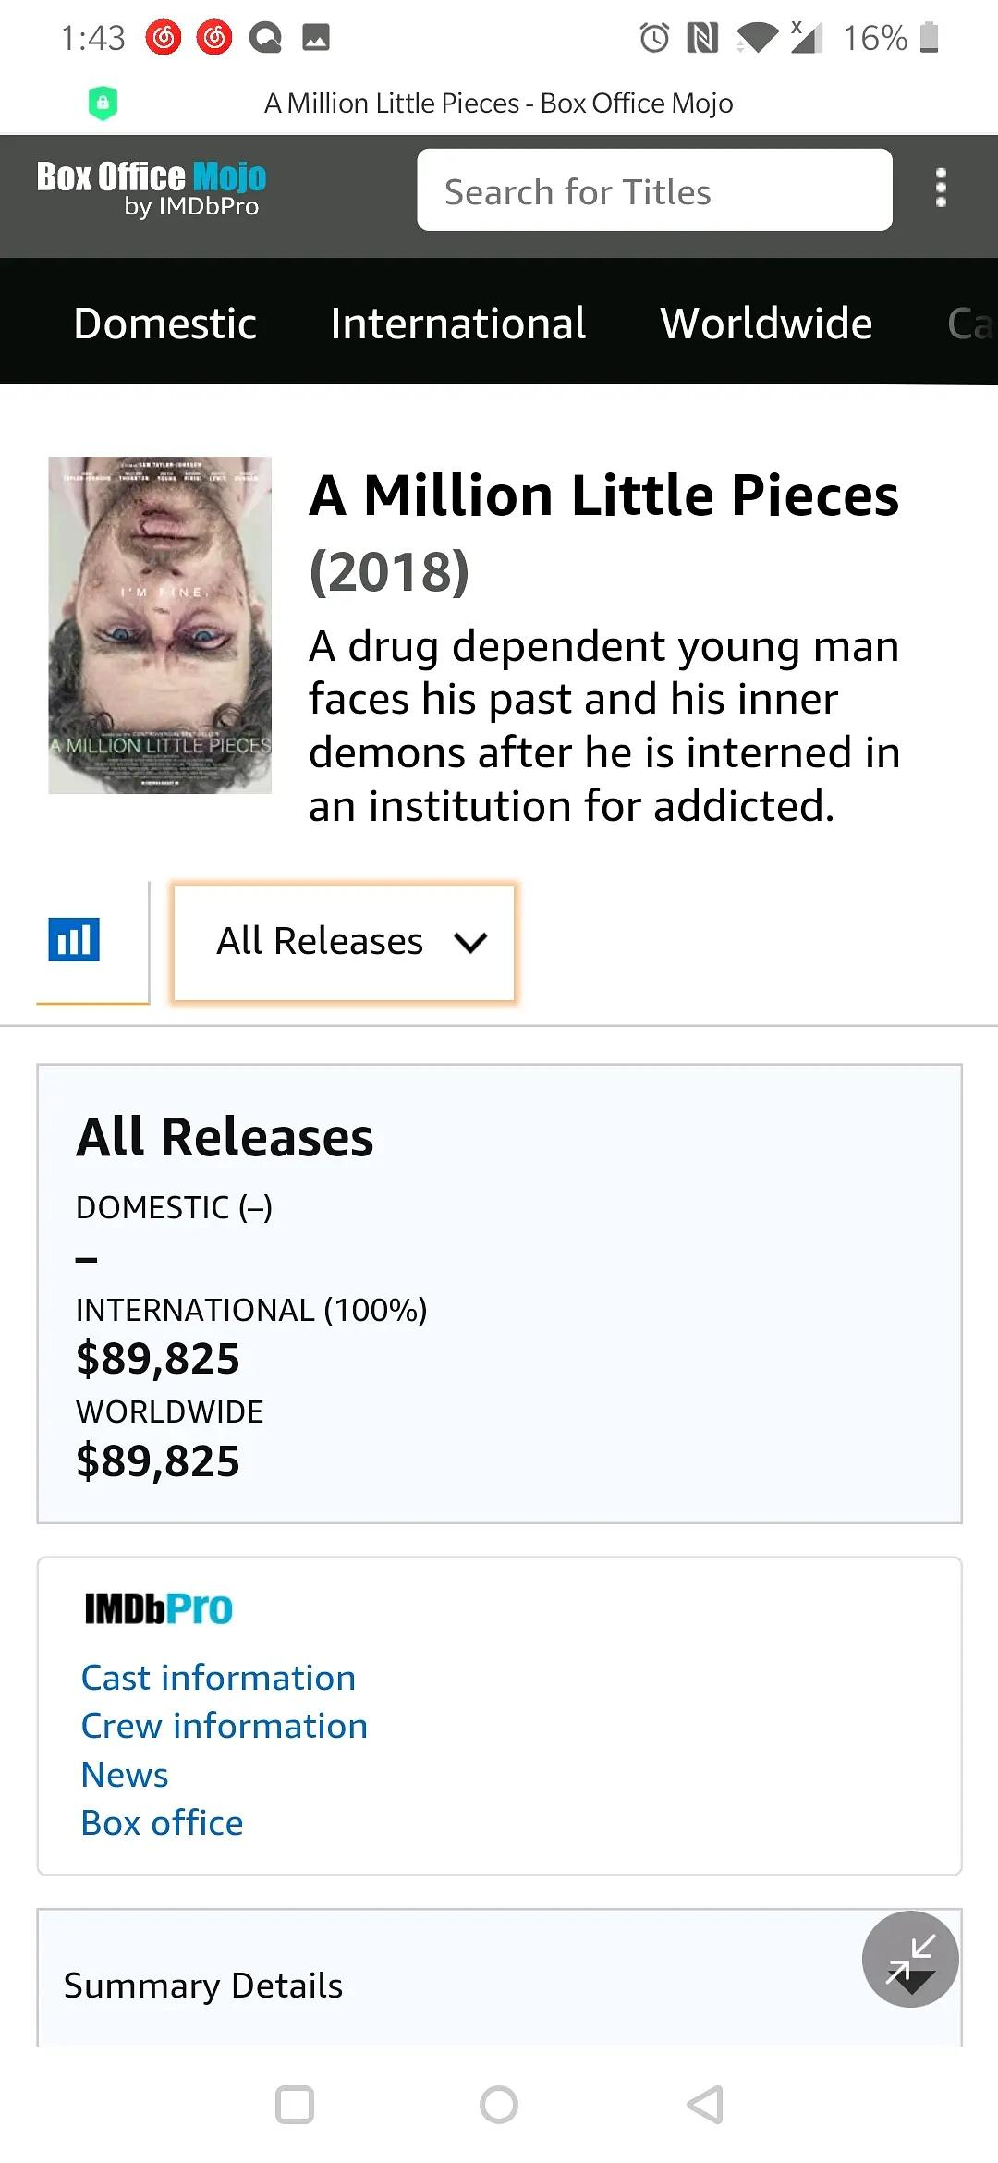
Task: Open the Domestic menu tab
Action: point(164,324)
